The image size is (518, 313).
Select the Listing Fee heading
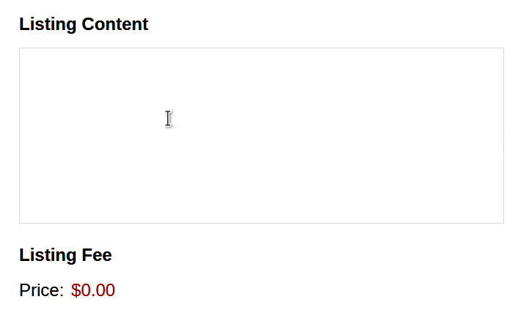click(65, 255)
